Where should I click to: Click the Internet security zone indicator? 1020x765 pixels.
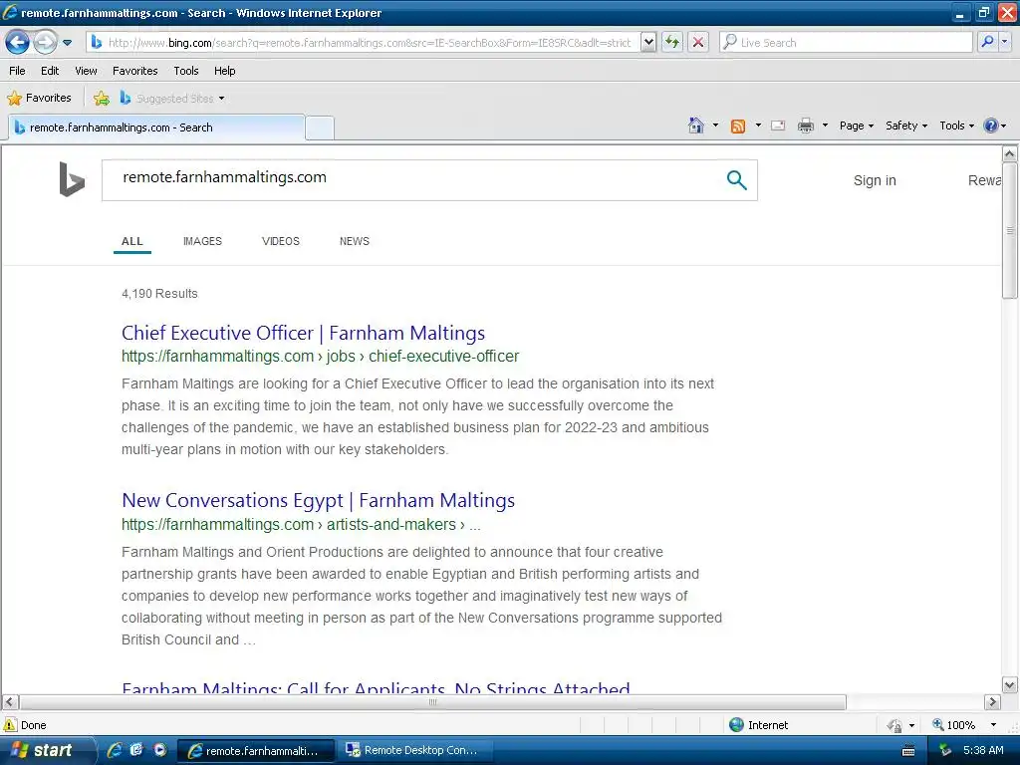(x=758, y=725)
